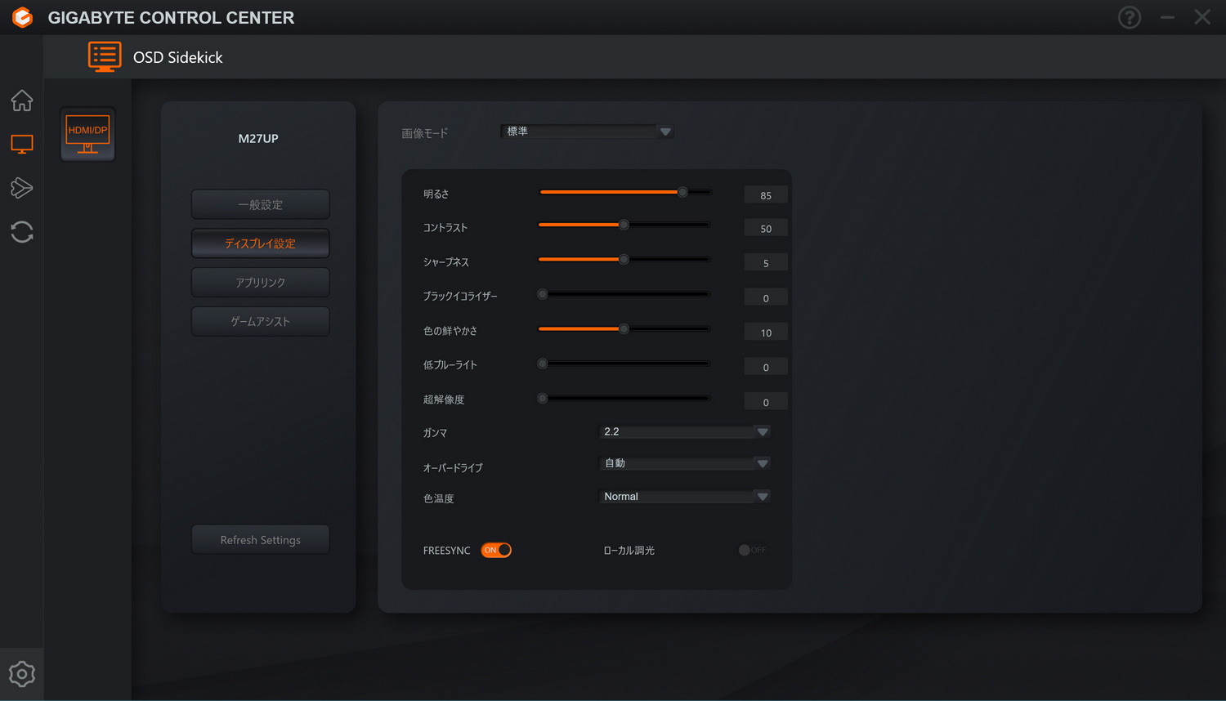Screen dimensions: 1226x701
Task: Click the GIGABYTE CONTROL CENTER title
Action: [171, 18]
